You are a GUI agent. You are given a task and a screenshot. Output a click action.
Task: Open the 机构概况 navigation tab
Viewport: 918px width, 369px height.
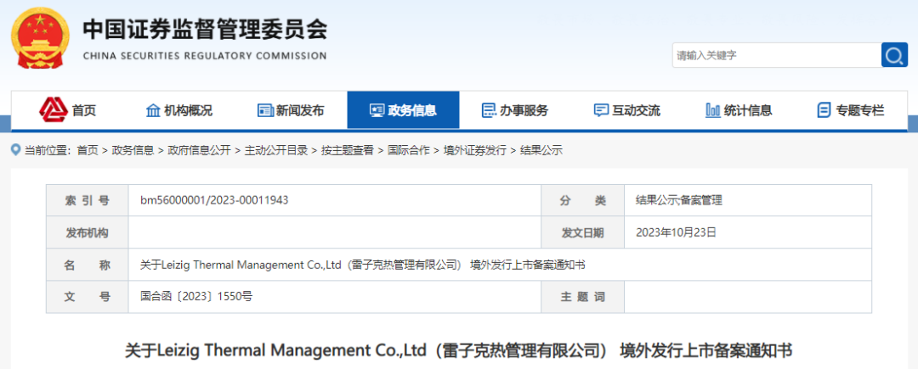pyautogui.click(x=179, y=109)
